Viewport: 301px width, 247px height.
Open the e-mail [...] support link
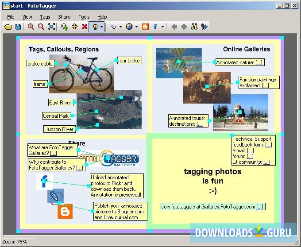pyautogui.click(x=251, y=151)
